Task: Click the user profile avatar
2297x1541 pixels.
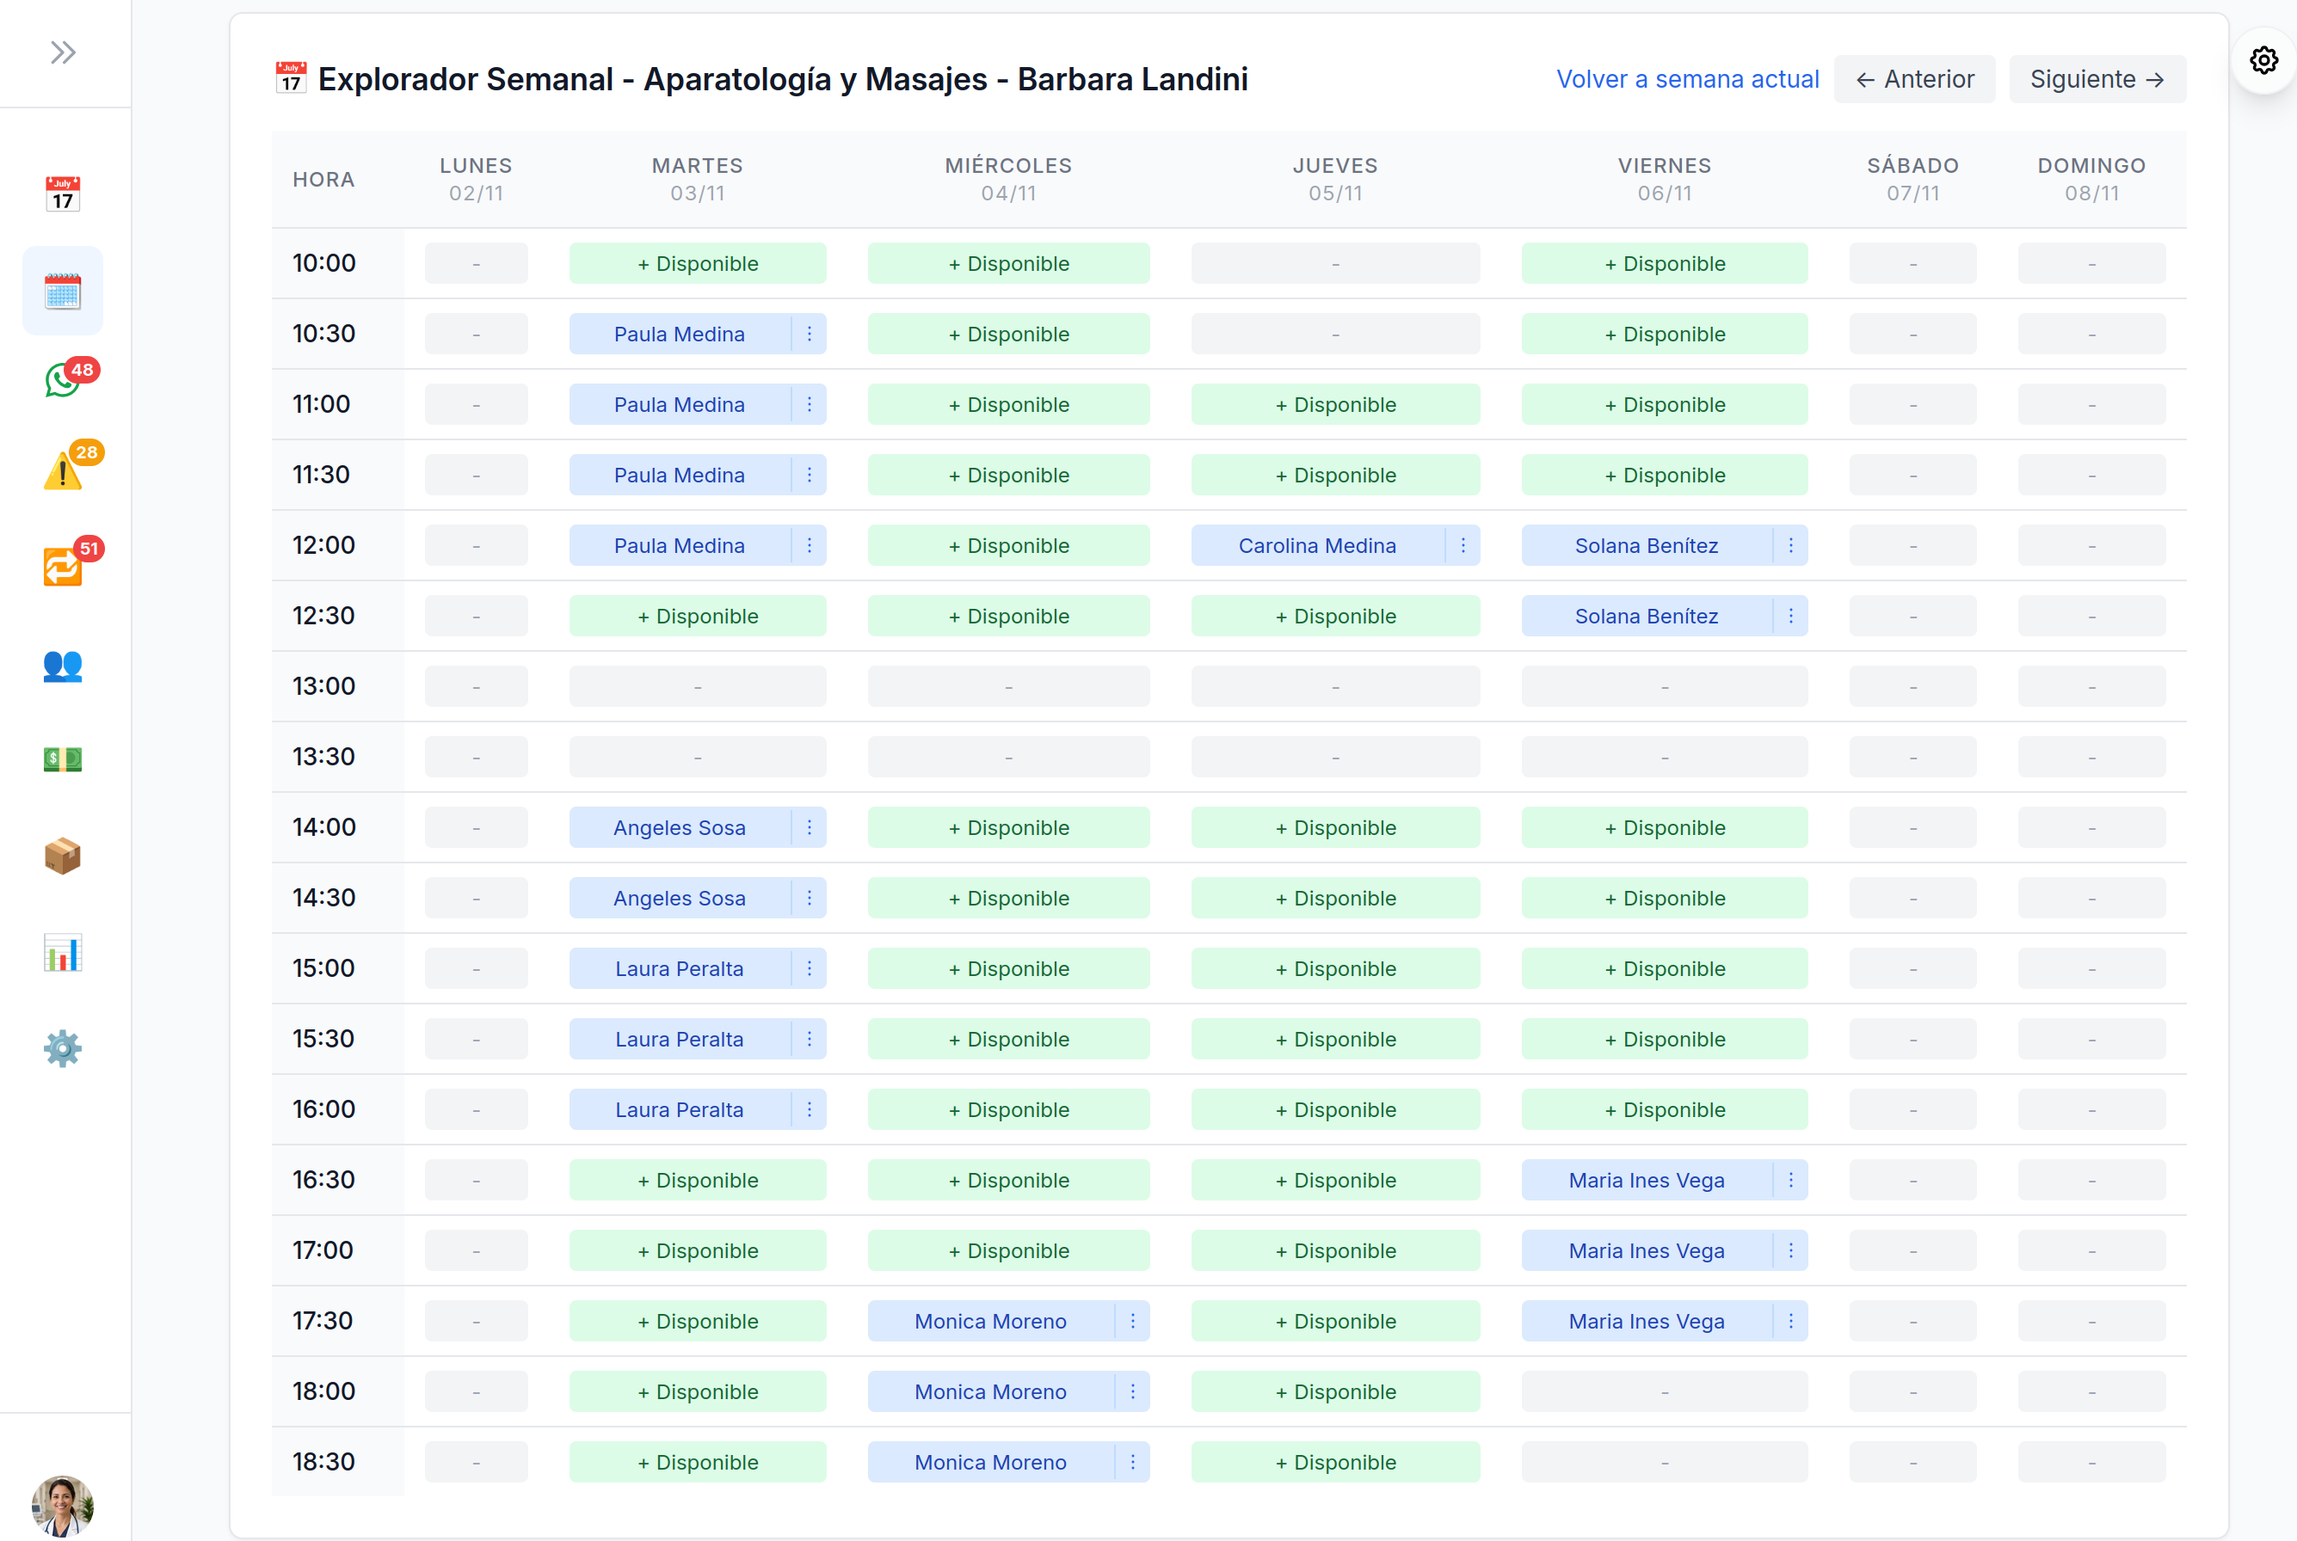Action: pos(63,1506)
